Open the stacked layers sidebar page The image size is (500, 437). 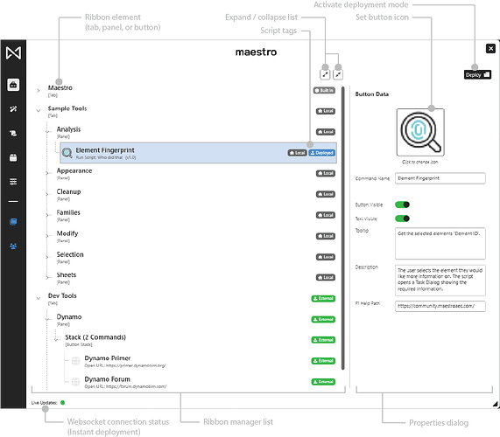[x=13, y=134]
